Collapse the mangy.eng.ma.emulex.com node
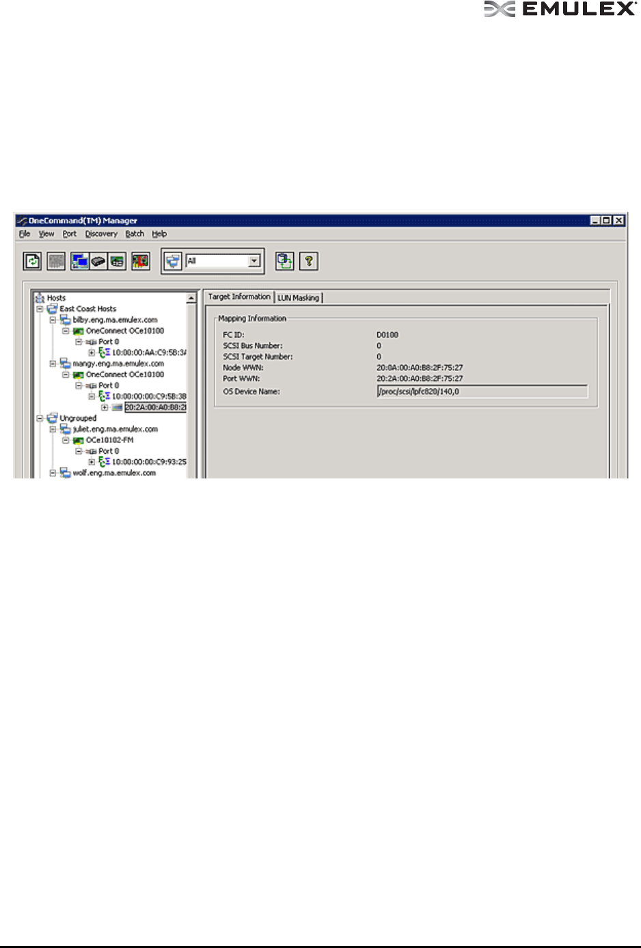The width and height of the screenshot is (641, 948). pos(53,364)
